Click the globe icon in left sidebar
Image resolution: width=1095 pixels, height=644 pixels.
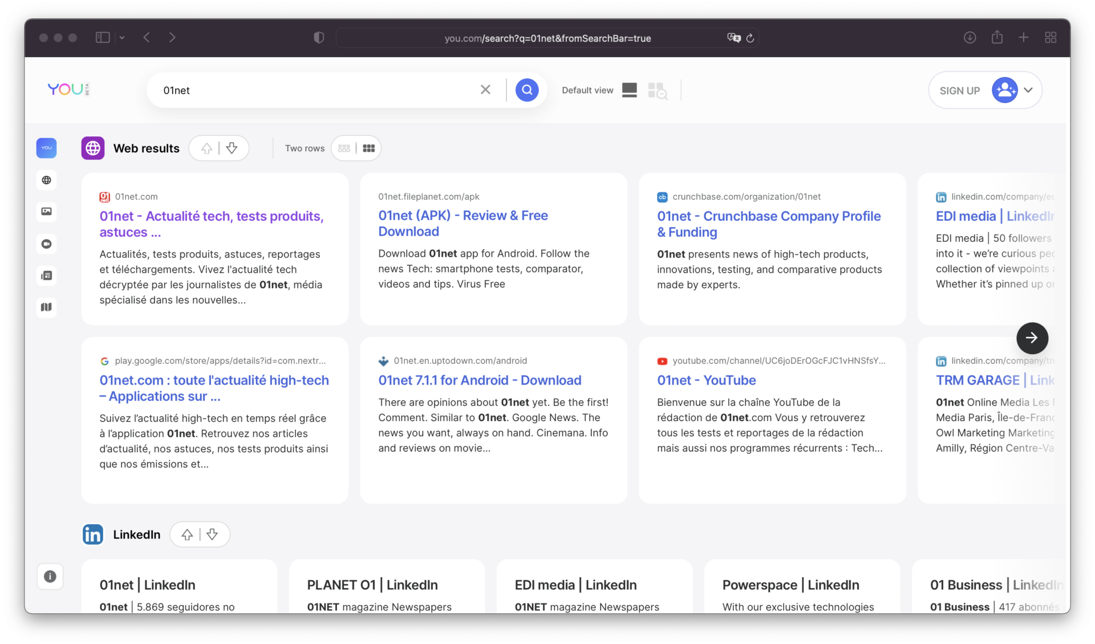pos(47,180)
